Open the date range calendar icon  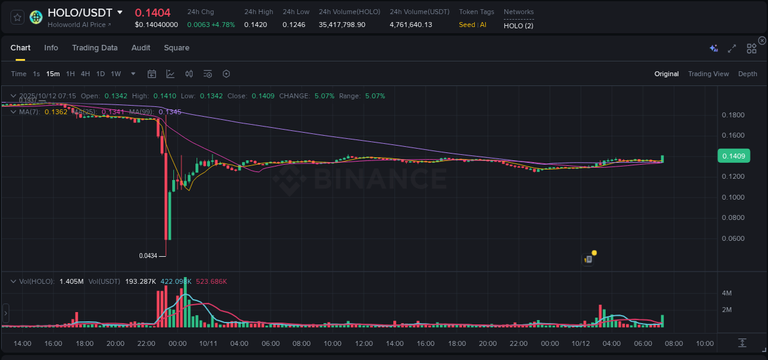point(152,74)
